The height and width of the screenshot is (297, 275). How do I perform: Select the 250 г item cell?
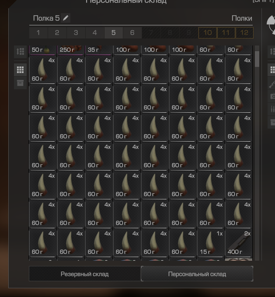pos(70,50)
